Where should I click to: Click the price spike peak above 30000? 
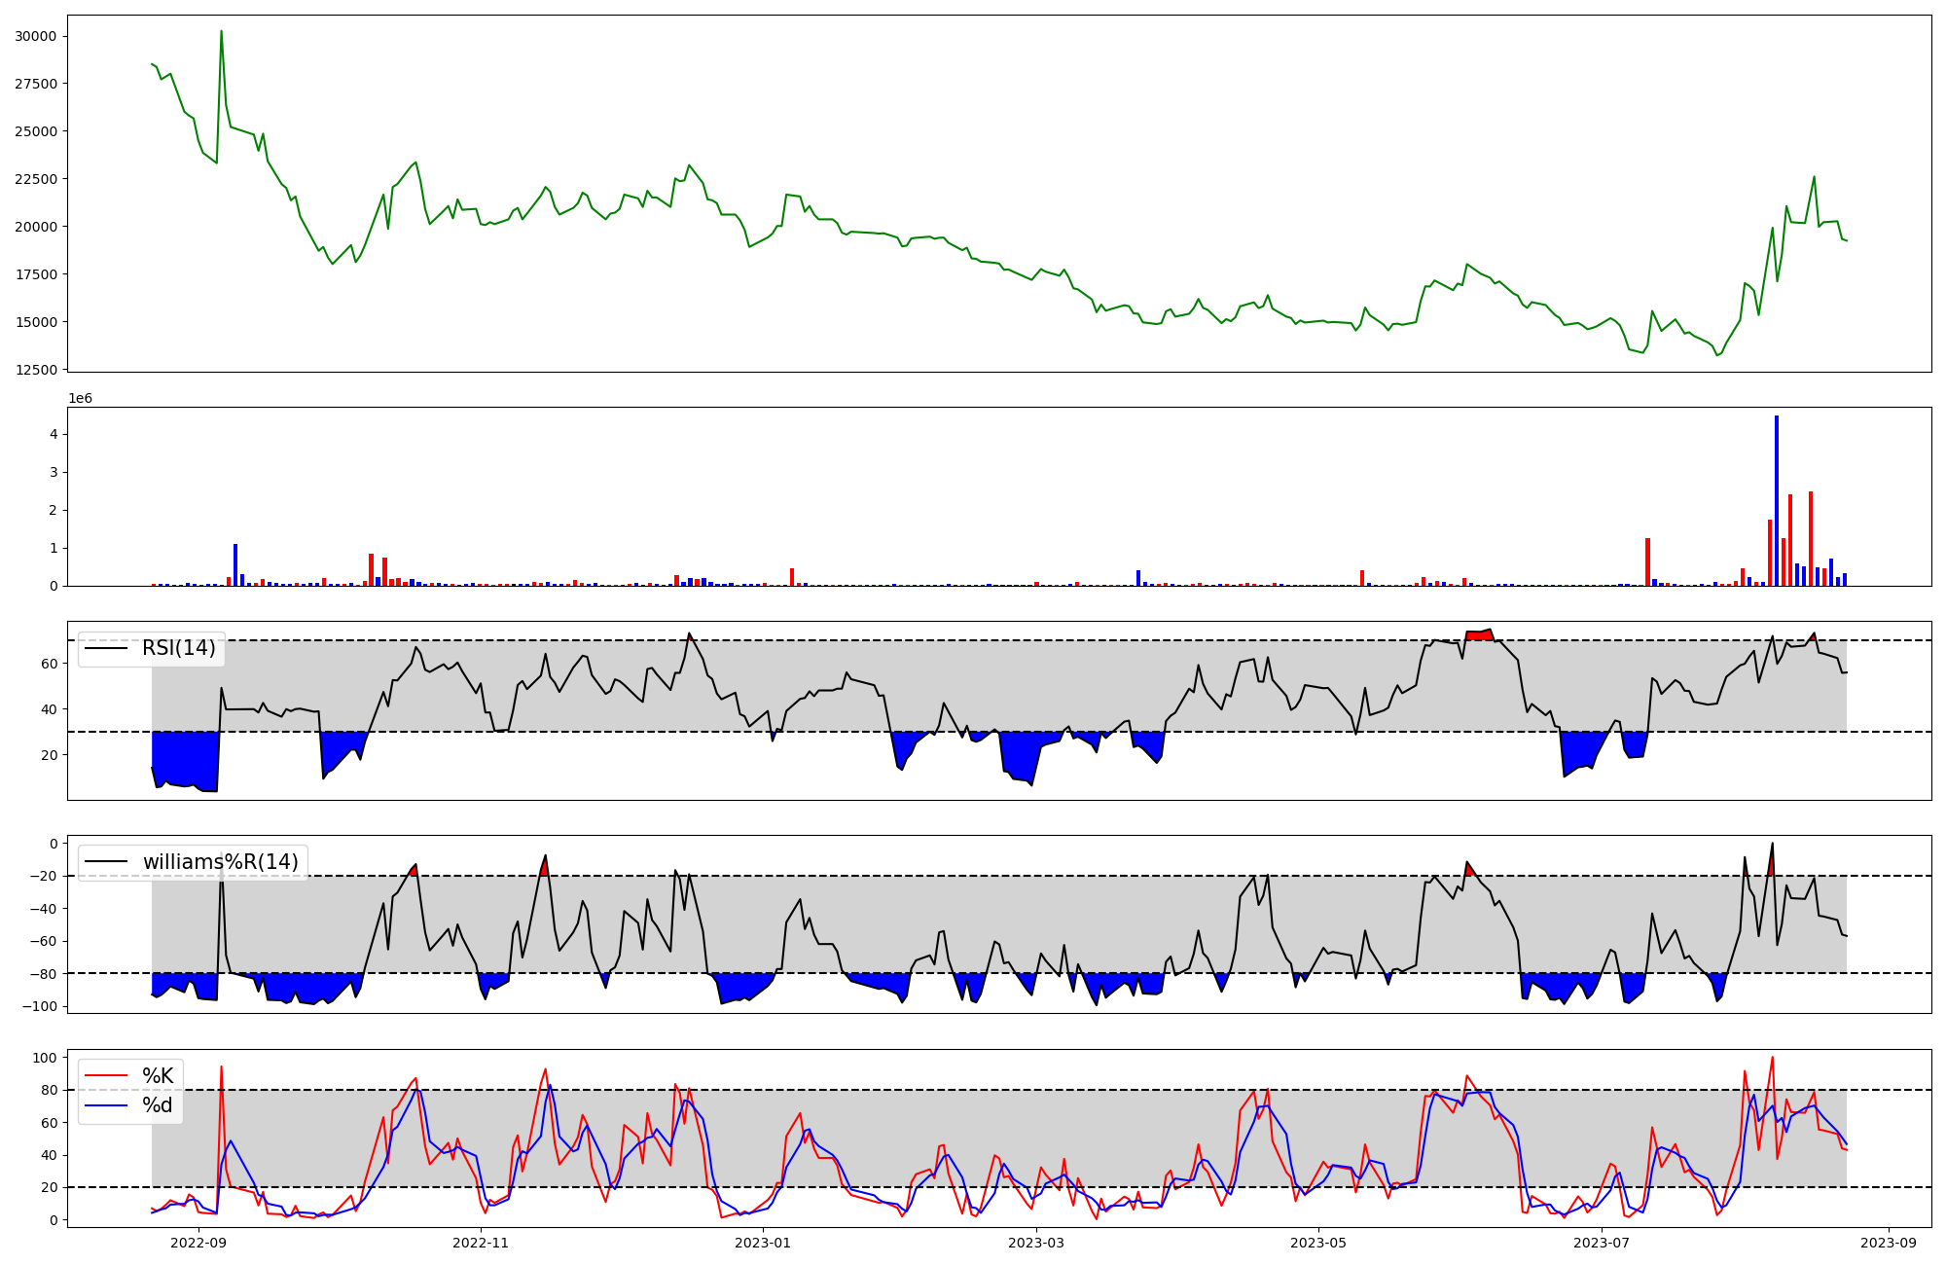pyautogui.click(x=221, y=32)
